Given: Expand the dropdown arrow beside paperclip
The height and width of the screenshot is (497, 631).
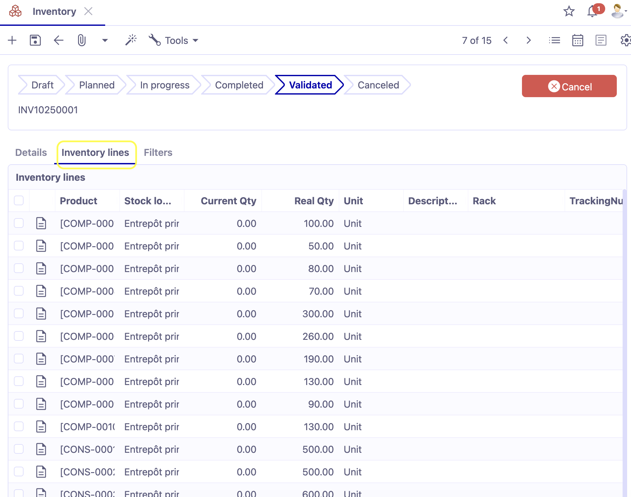Looking at the screenshot, I should pos(105,40).
